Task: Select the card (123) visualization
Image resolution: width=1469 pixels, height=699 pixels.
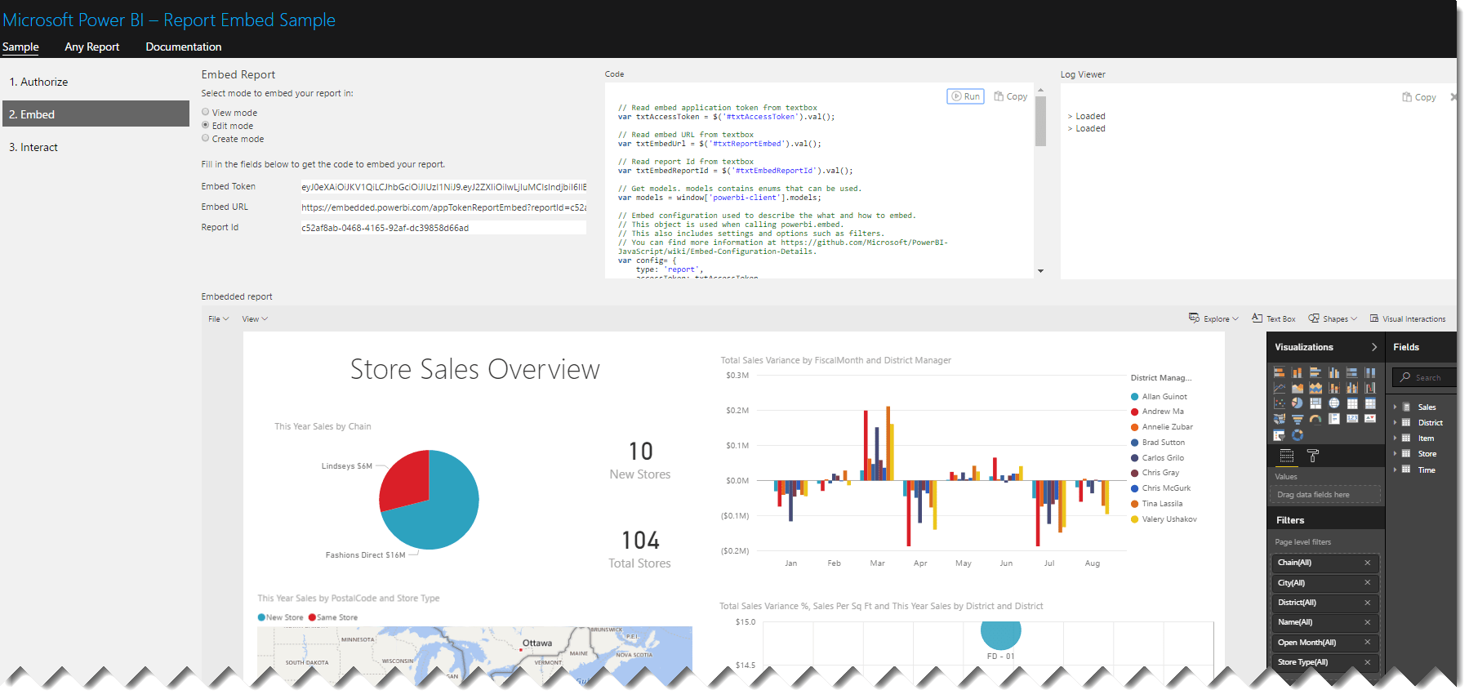Action: (x=1352, y=418)
